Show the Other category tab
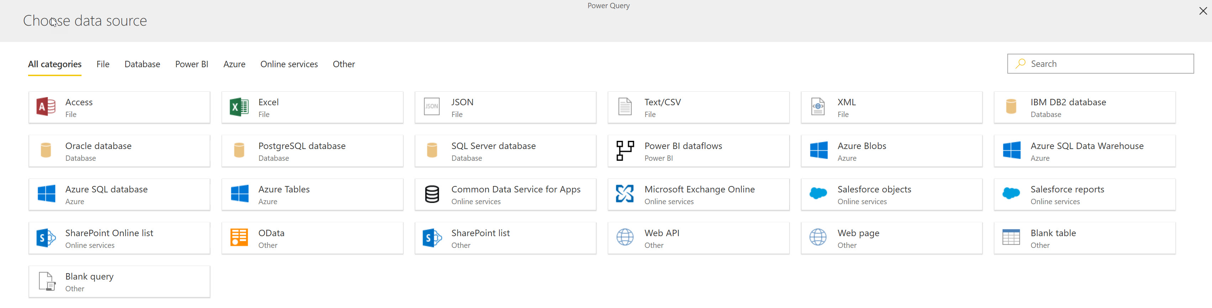 pyautogui.click(x=344, y=64)
